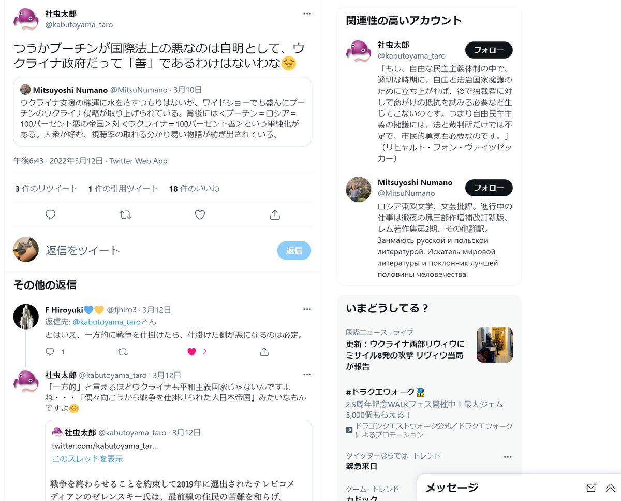Click the reply icon on F Hiroyuki's reply
Viewport: 621px width, 501px height.
pyautogui.click(x=50, y=352)
